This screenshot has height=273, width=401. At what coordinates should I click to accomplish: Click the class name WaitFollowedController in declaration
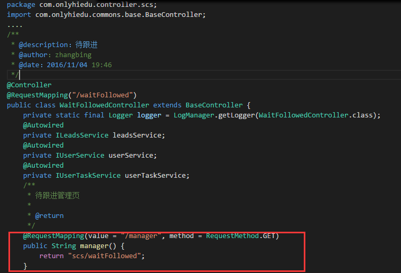click(104, 105)
